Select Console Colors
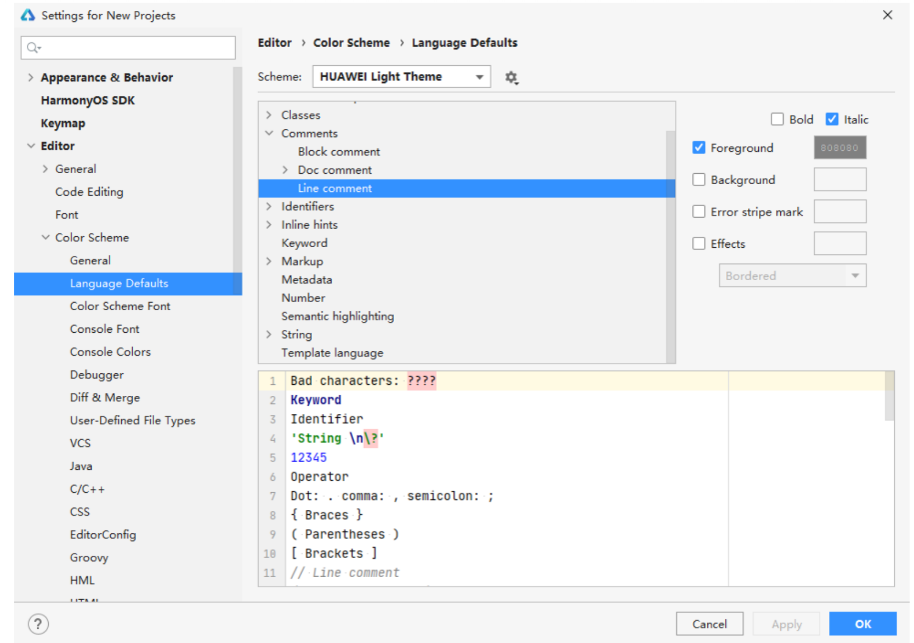This screenshot has width=914, height=643. (110, 352)
